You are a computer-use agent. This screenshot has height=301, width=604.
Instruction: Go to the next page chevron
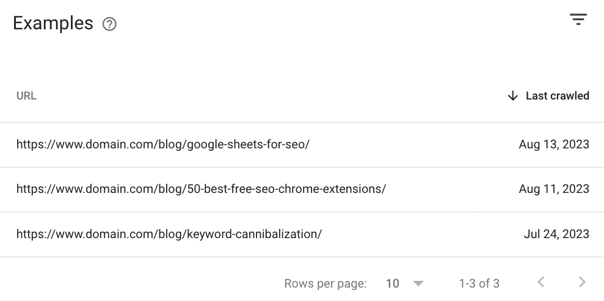click(x=583, y=282)
